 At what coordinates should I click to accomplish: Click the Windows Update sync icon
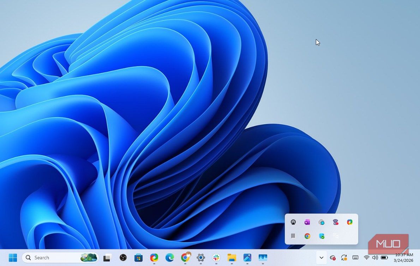pos(344,258)
